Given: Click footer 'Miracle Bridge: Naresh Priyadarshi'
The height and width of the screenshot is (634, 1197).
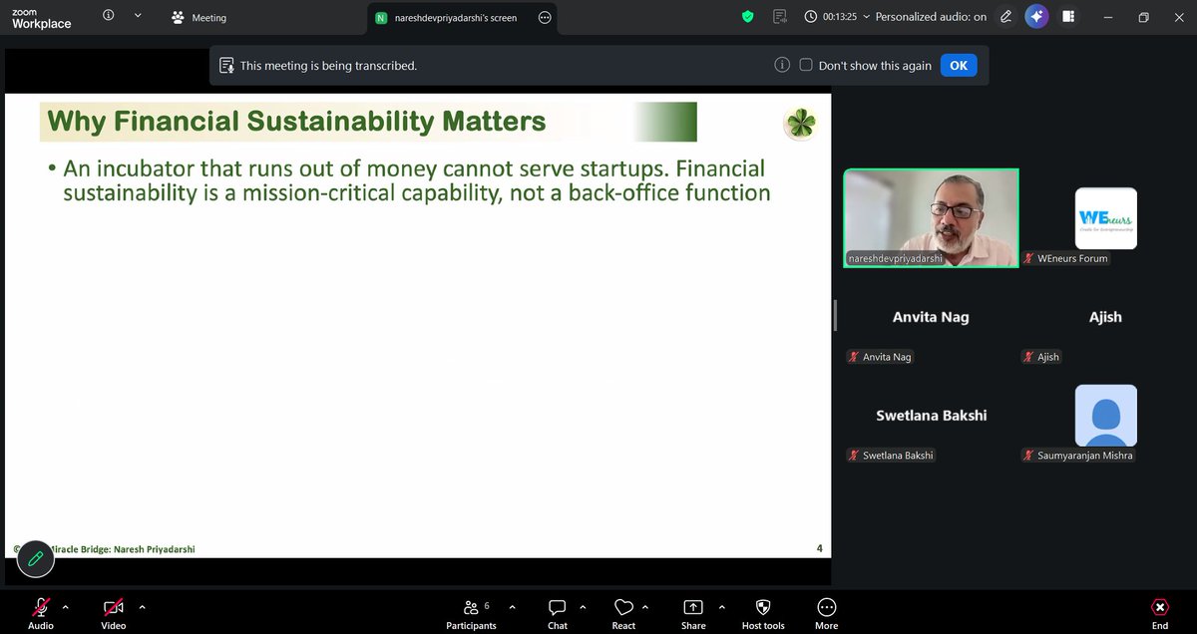Looking at the screenshot, I should point(123,549).
